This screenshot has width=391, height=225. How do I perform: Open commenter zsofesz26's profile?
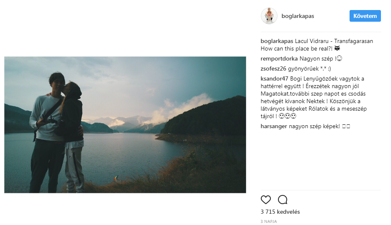[x=273, y=68]
